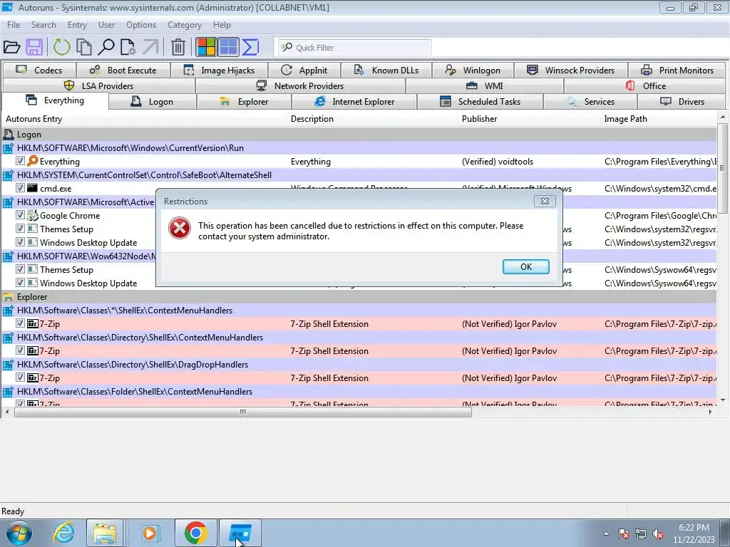Click the Save floppy disk toolbar icon
730x547 pixels.
point(34,47)
